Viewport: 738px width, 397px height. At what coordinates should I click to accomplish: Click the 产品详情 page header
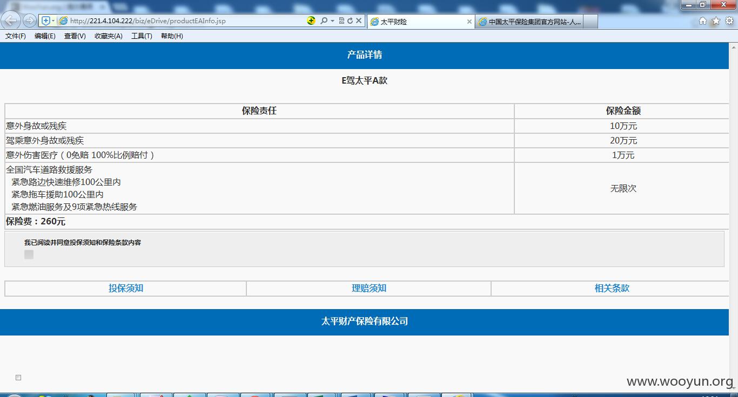pos(365,55)
